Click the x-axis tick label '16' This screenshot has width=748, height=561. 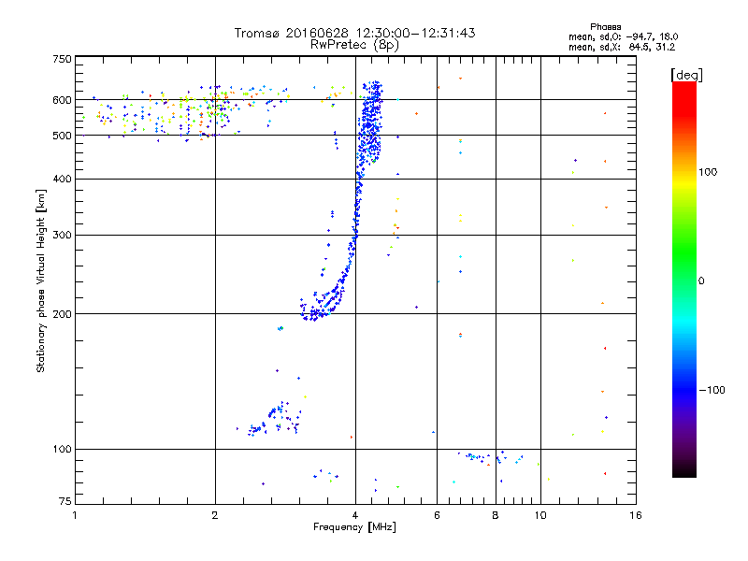coord(636,515)
